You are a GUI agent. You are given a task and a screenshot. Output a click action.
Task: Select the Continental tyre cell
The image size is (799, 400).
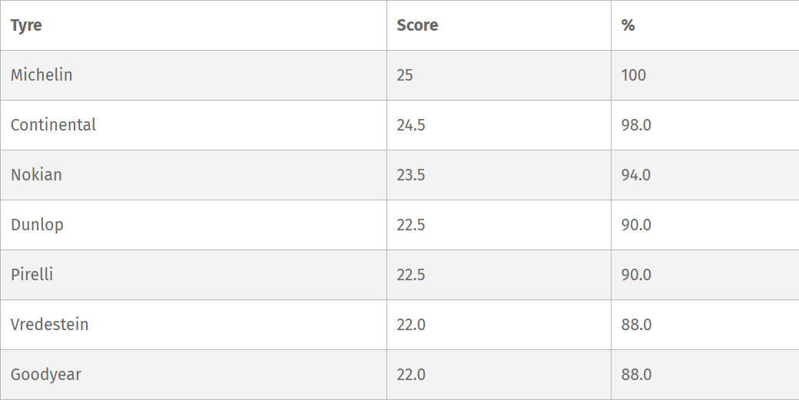tap(53, 125)
